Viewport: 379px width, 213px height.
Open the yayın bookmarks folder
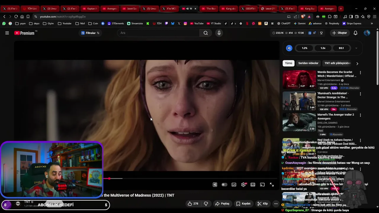[21, 23]
